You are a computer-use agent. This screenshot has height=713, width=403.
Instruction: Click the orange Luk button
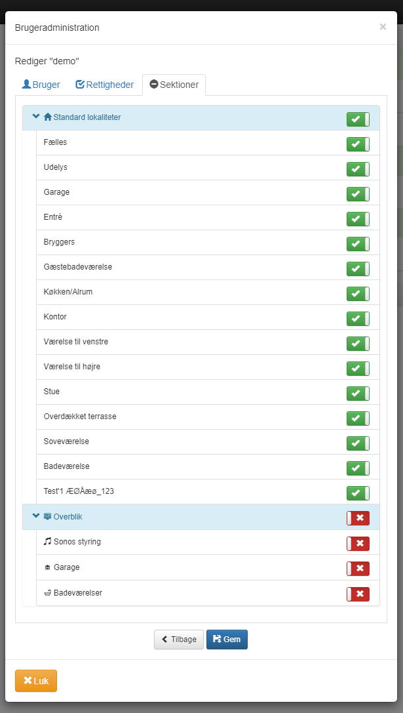[36, 681]
